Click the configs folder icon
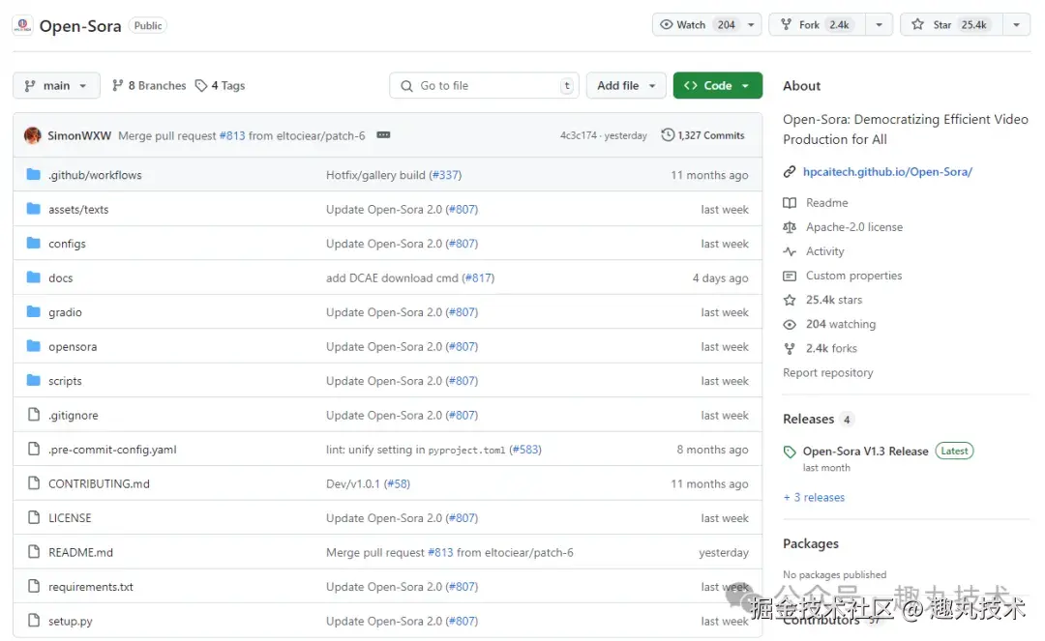1045x641 pixels. 33,243
